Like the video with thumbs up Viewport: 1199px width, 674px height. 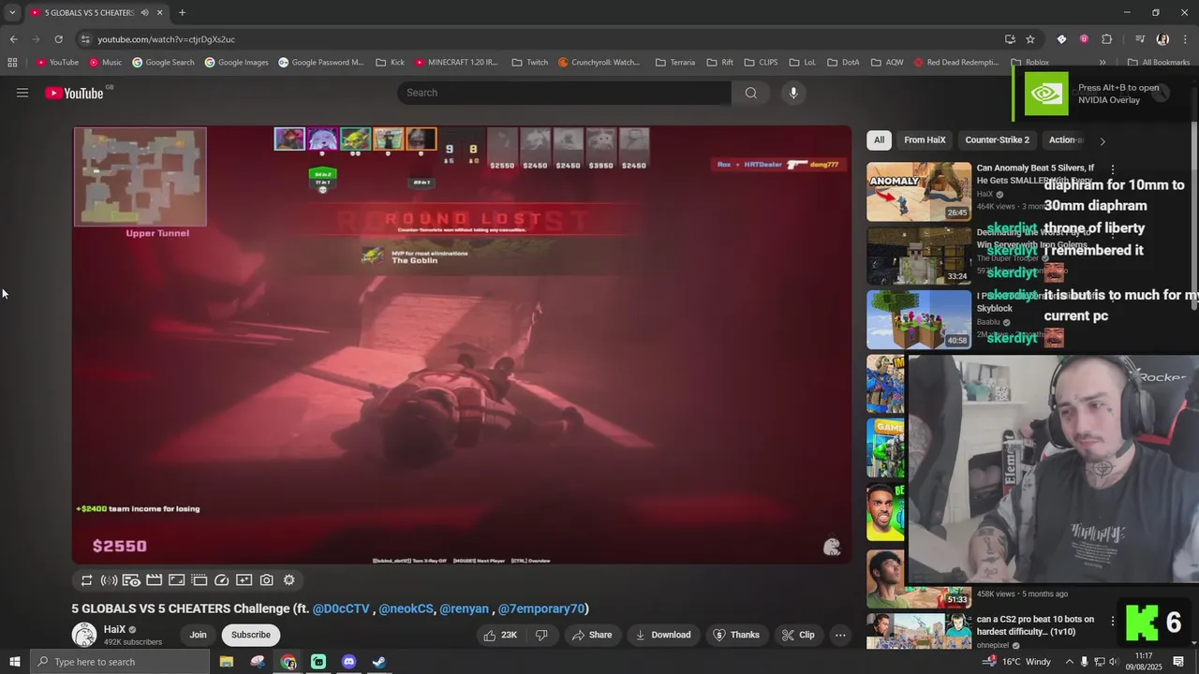(x=499, y=635)
